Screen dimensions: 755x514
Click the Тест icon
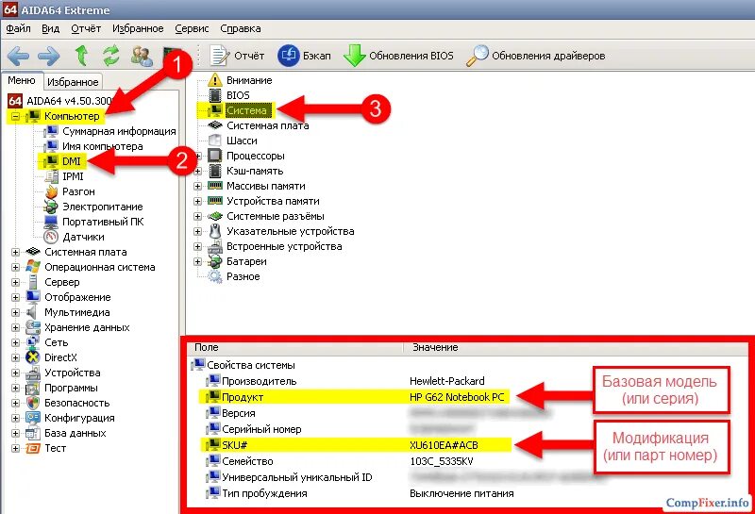(x=33, y=448)
